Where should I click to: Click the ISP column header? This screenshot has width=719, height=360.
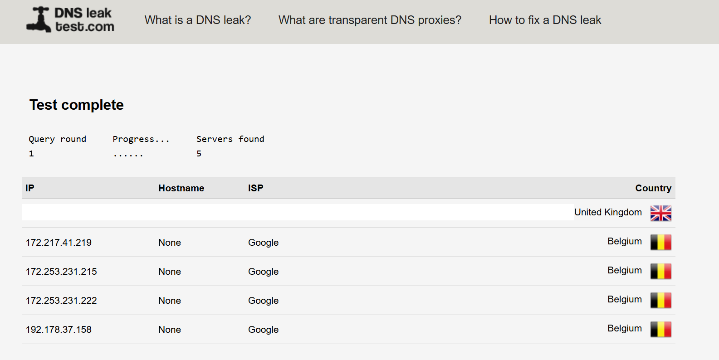click(255, 188)
